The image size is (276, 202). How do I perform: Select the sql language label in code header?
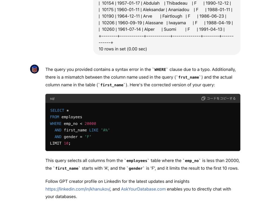click(x=52, y=98)
